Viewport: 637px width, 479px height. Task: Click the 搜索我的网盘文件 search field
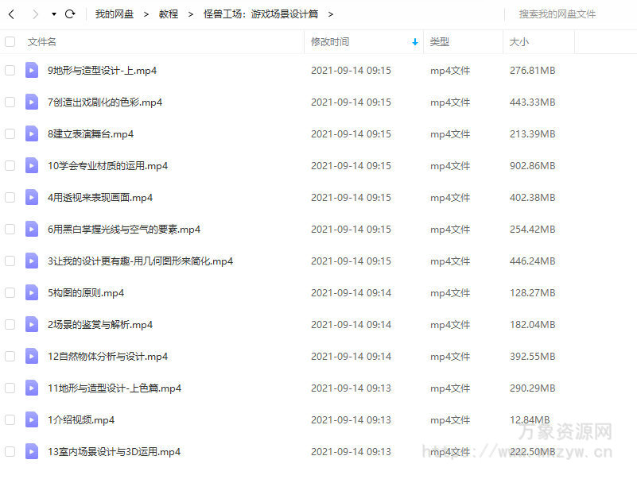(557, 14)
